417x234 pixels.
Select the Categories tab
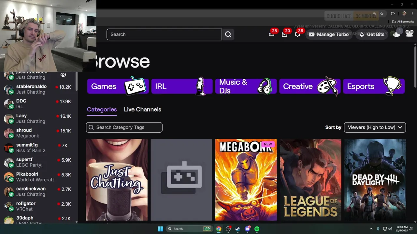pyautogui.click(x=102, y=110)
